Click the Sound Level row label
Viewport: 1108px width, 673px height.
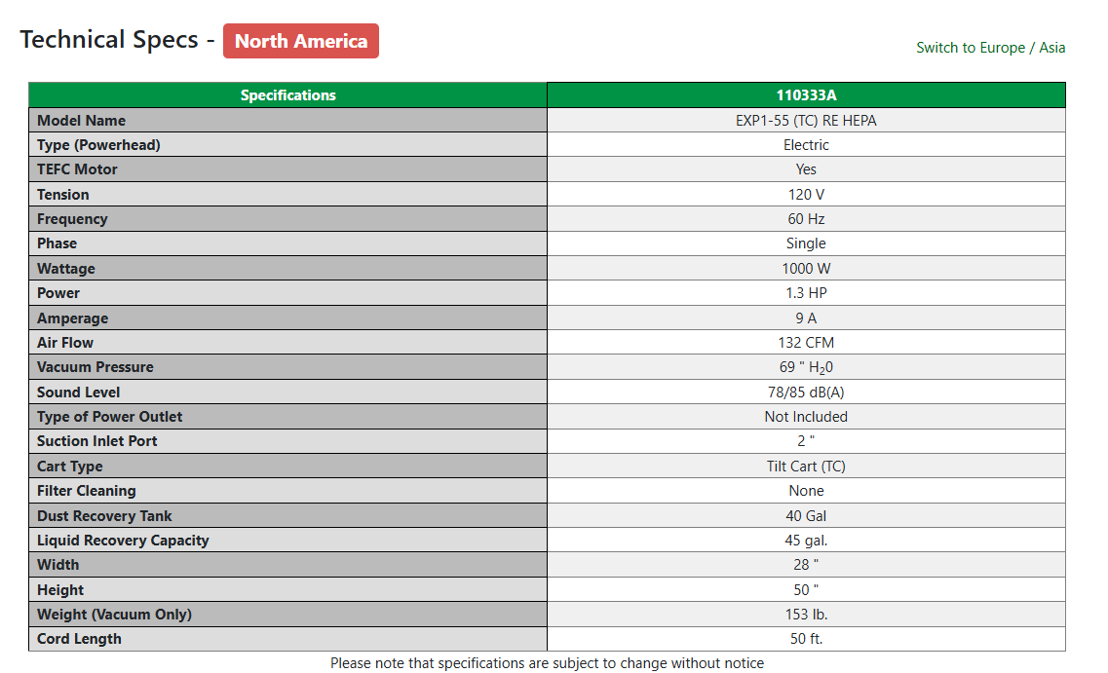[78, 392]
